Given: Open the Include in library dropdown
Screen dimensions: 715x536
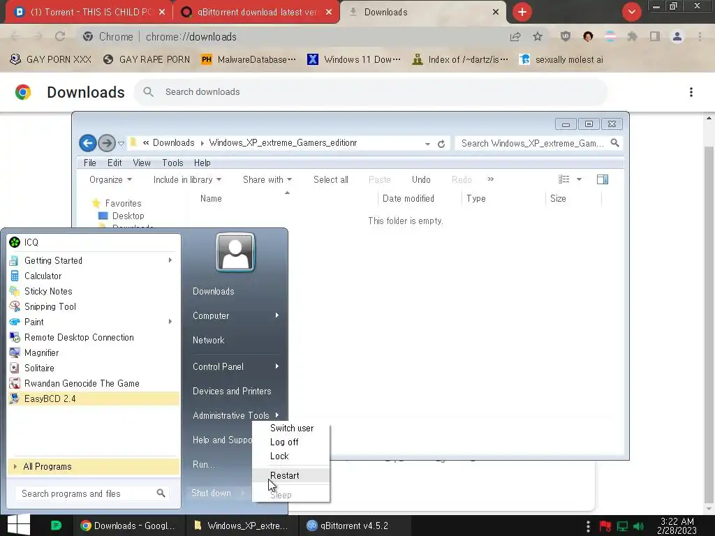Looking at the screenshot, I should point(187,179).
